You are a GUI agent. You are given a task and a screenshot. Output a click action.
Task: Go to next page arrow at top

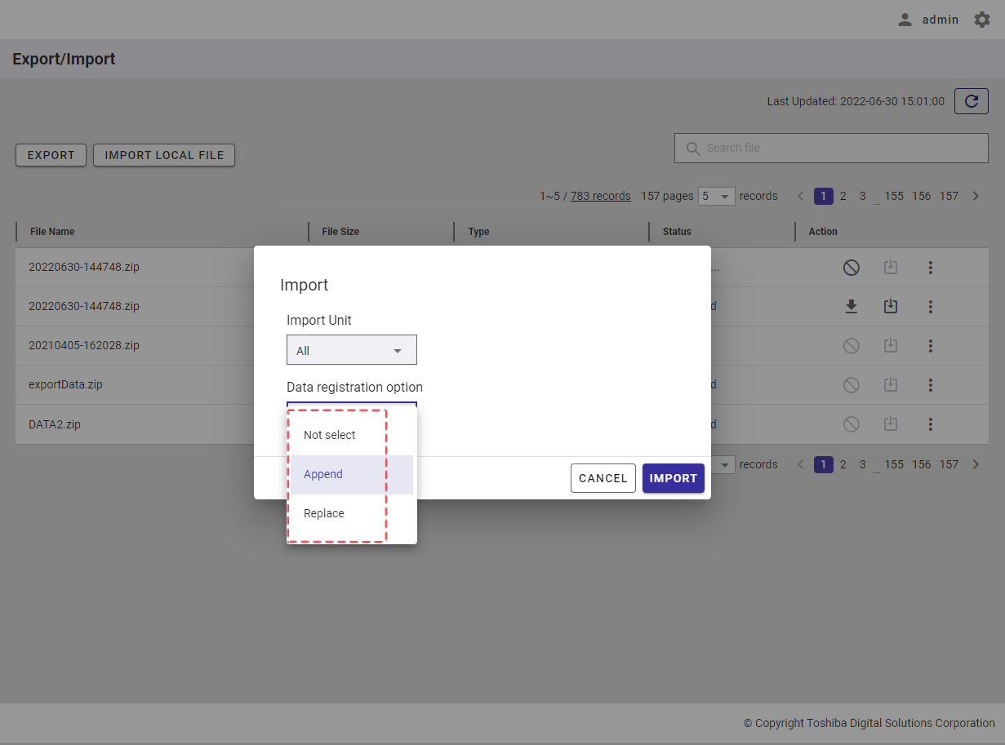point(976,196)
